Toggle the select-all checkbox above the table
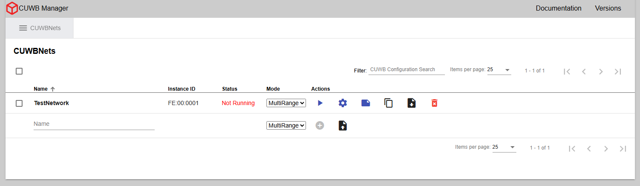 [x=19, y=71]
